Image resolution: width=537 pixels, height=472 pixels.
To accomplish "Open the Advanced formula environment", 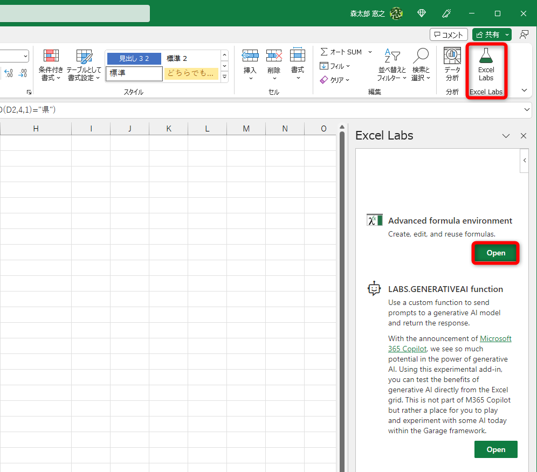I will pos(495,253).
